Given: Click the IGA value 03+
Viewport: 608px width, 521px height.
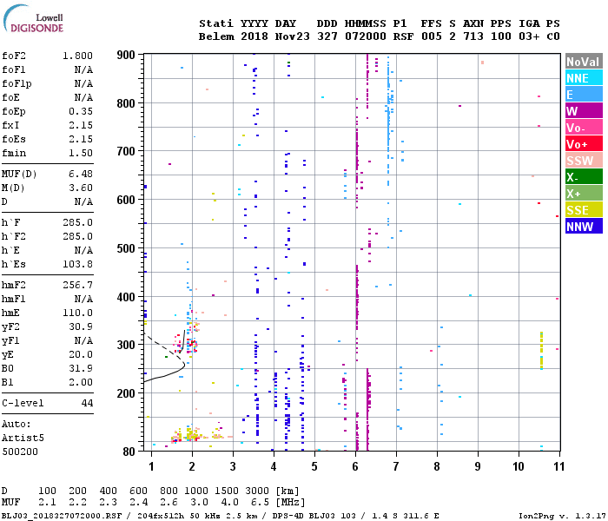Looking at the screenshot, I should coord(529,36).
